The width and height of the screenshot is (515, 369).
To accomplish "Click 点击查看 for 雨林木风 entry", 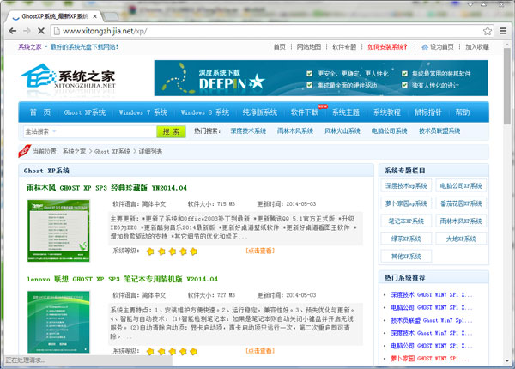I will pos(260,251).
